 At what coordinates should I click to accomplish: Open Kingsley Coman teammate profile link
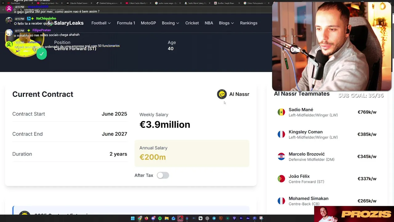(x=305, y=132)
